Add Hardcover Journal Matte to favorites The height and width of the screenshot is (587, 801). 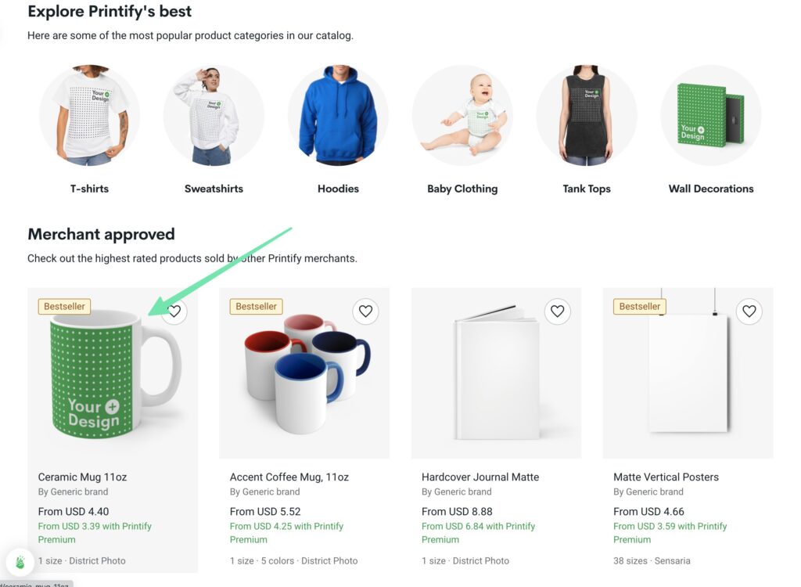click(x=557, y=312)
